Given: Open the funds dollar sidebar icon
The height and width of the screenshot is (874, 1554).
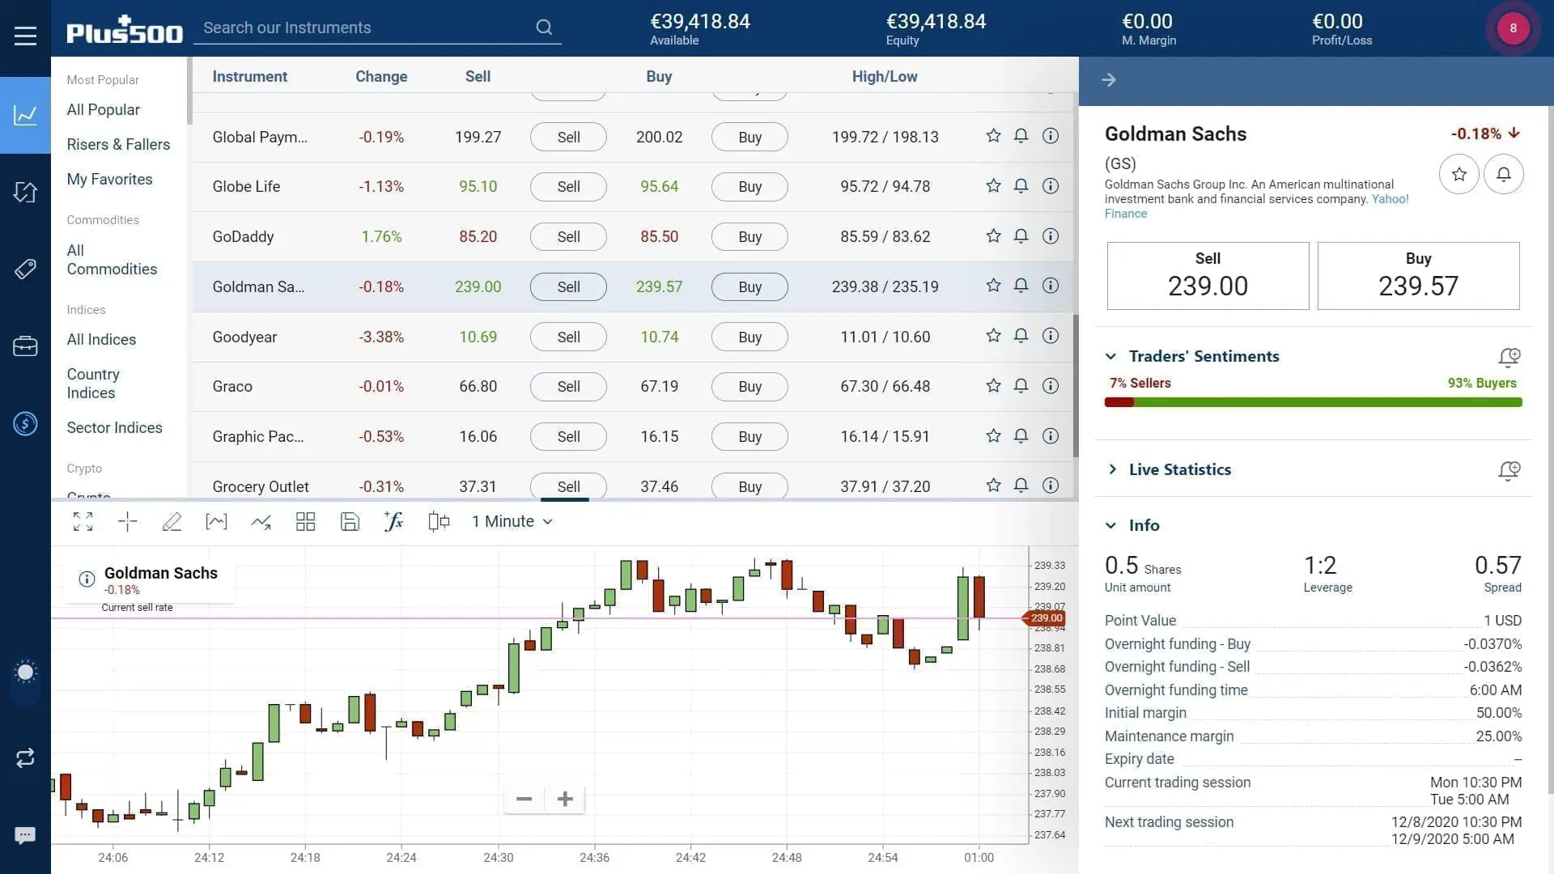Looking at the screenshot, I should point(25,423).
